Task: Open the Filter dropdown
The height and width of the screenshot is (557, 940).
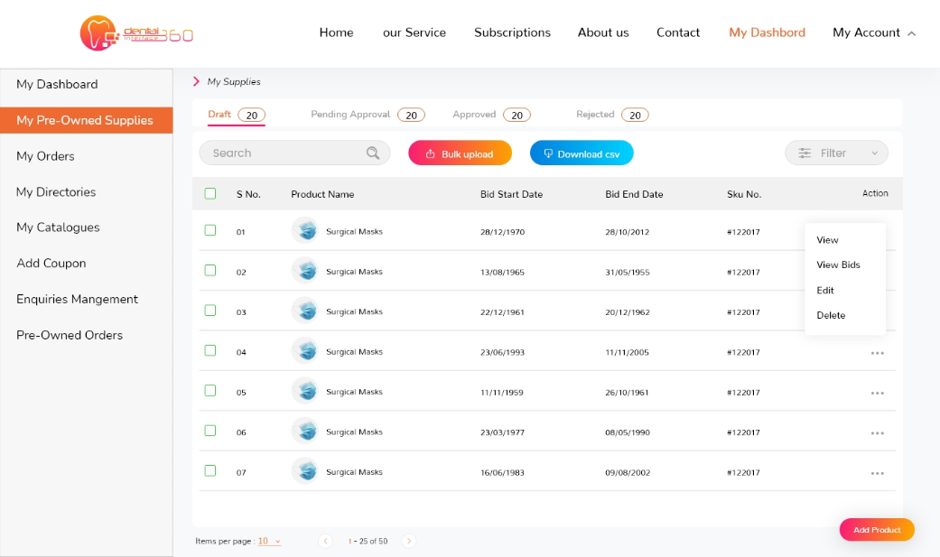Action: point(836,153)
